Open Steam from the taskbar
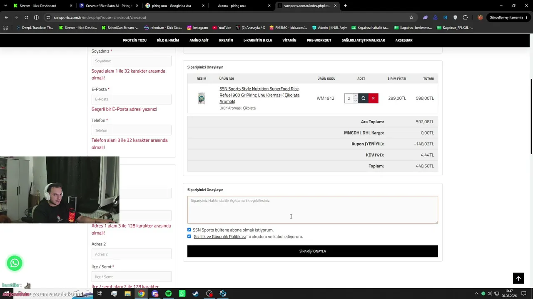533x299 pixels. pos(195,294)
